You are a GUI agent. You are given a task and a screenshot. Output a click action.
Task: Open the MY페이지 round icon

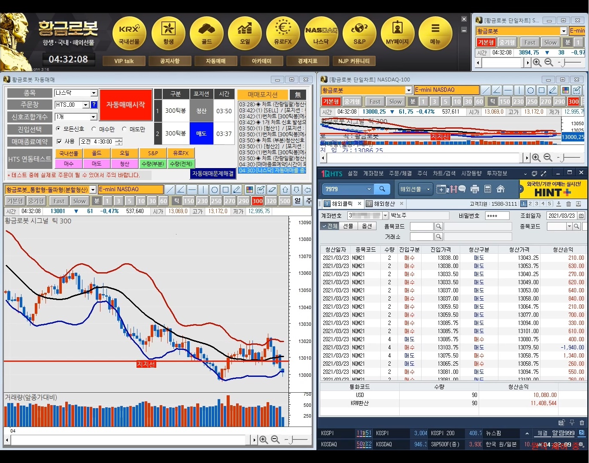pos(398,34)
